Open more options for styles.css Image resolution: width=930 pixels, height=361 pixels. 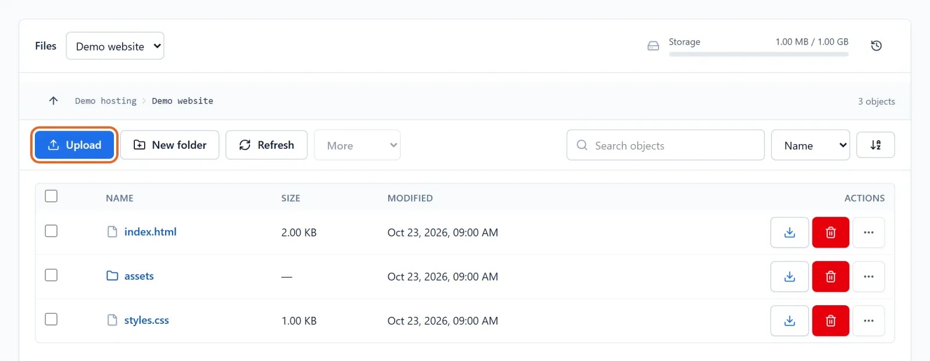(x=868, y=321)
